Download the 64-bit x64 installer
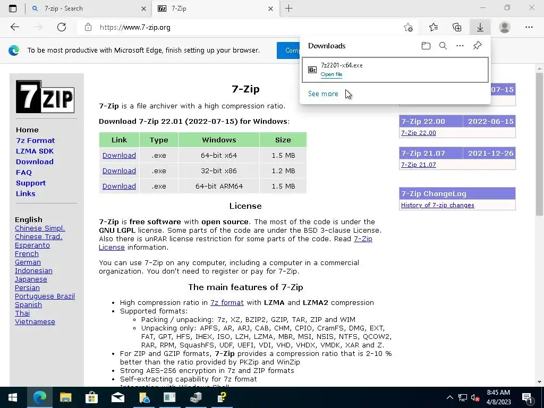 tap(119, 156)
